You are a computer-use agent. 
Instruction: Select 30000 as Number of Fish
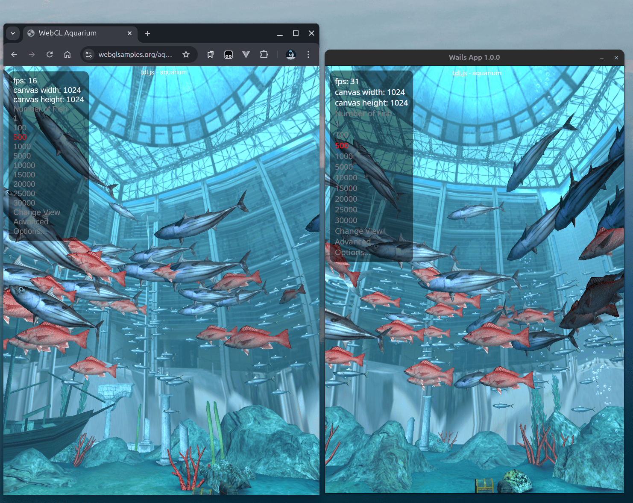[24, 203]
